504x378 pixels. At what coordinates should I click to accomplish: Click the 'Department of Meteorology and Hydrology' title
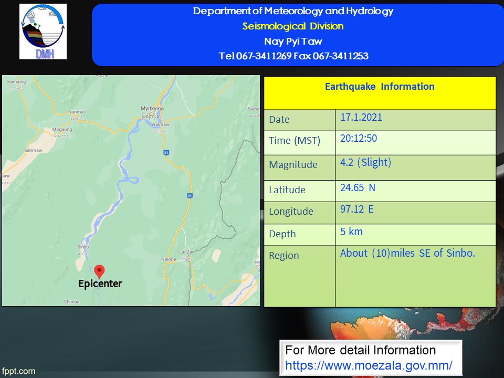click(x=293, y=11)
